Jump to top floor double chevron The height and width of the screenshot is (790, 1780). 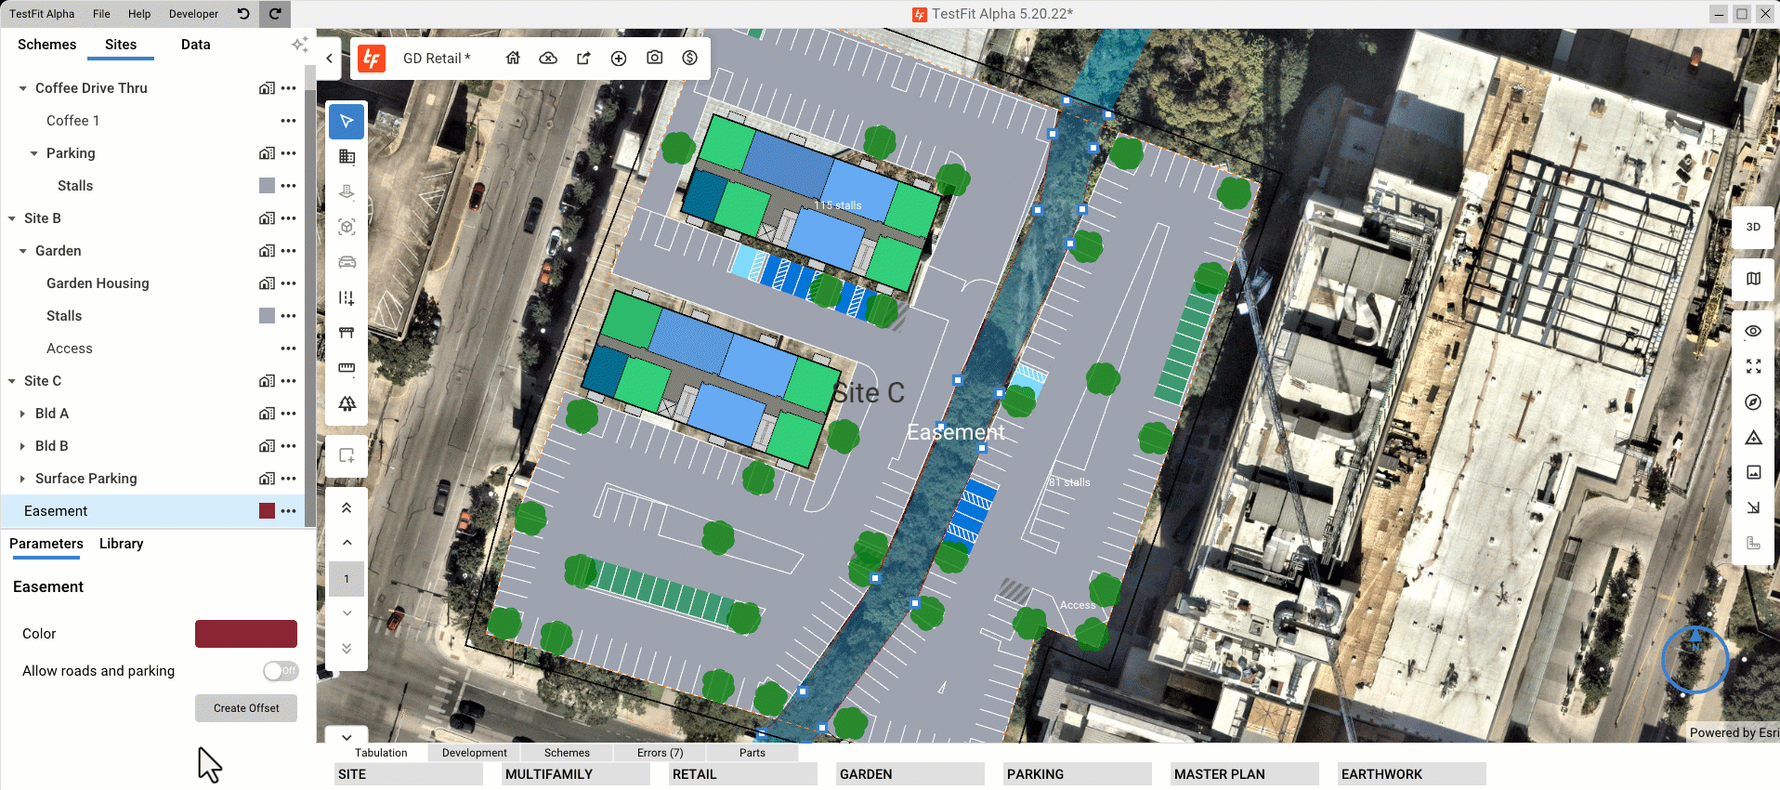pos(347,507)
